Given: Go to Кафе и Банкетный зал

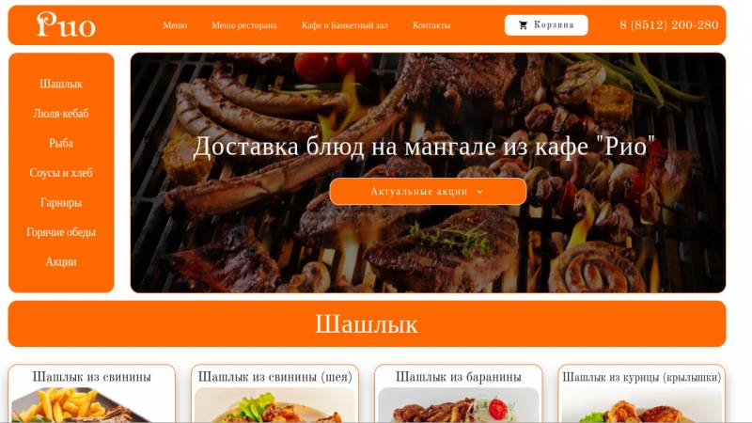Looking at the screenshot, I should (x=344, y=25).
